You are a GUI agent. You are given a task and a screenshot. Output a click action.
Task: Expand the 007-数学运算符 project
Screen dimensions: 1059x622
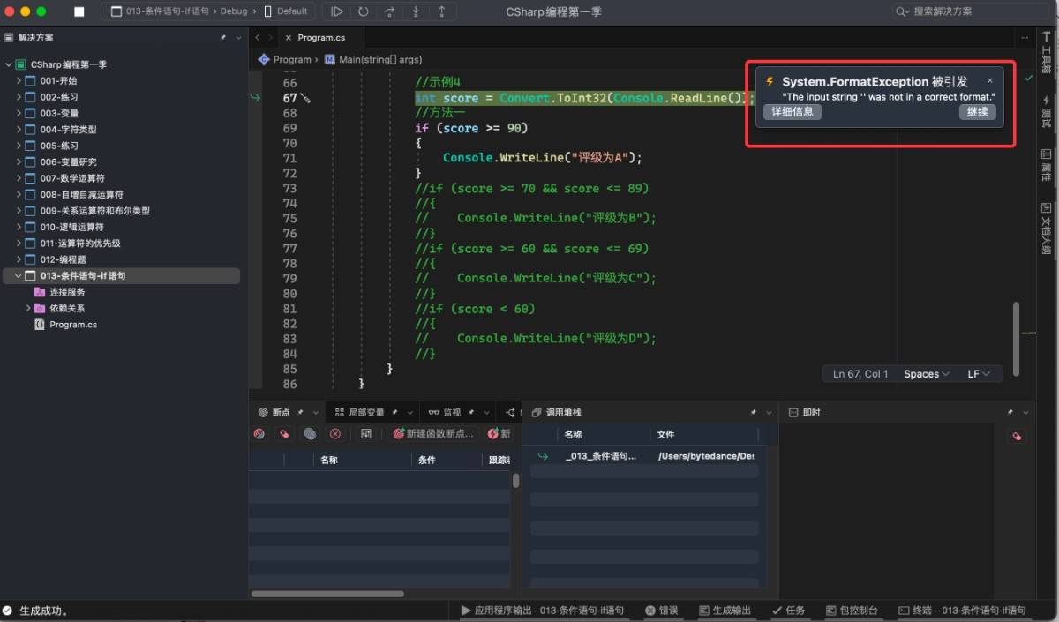[19, 178]
